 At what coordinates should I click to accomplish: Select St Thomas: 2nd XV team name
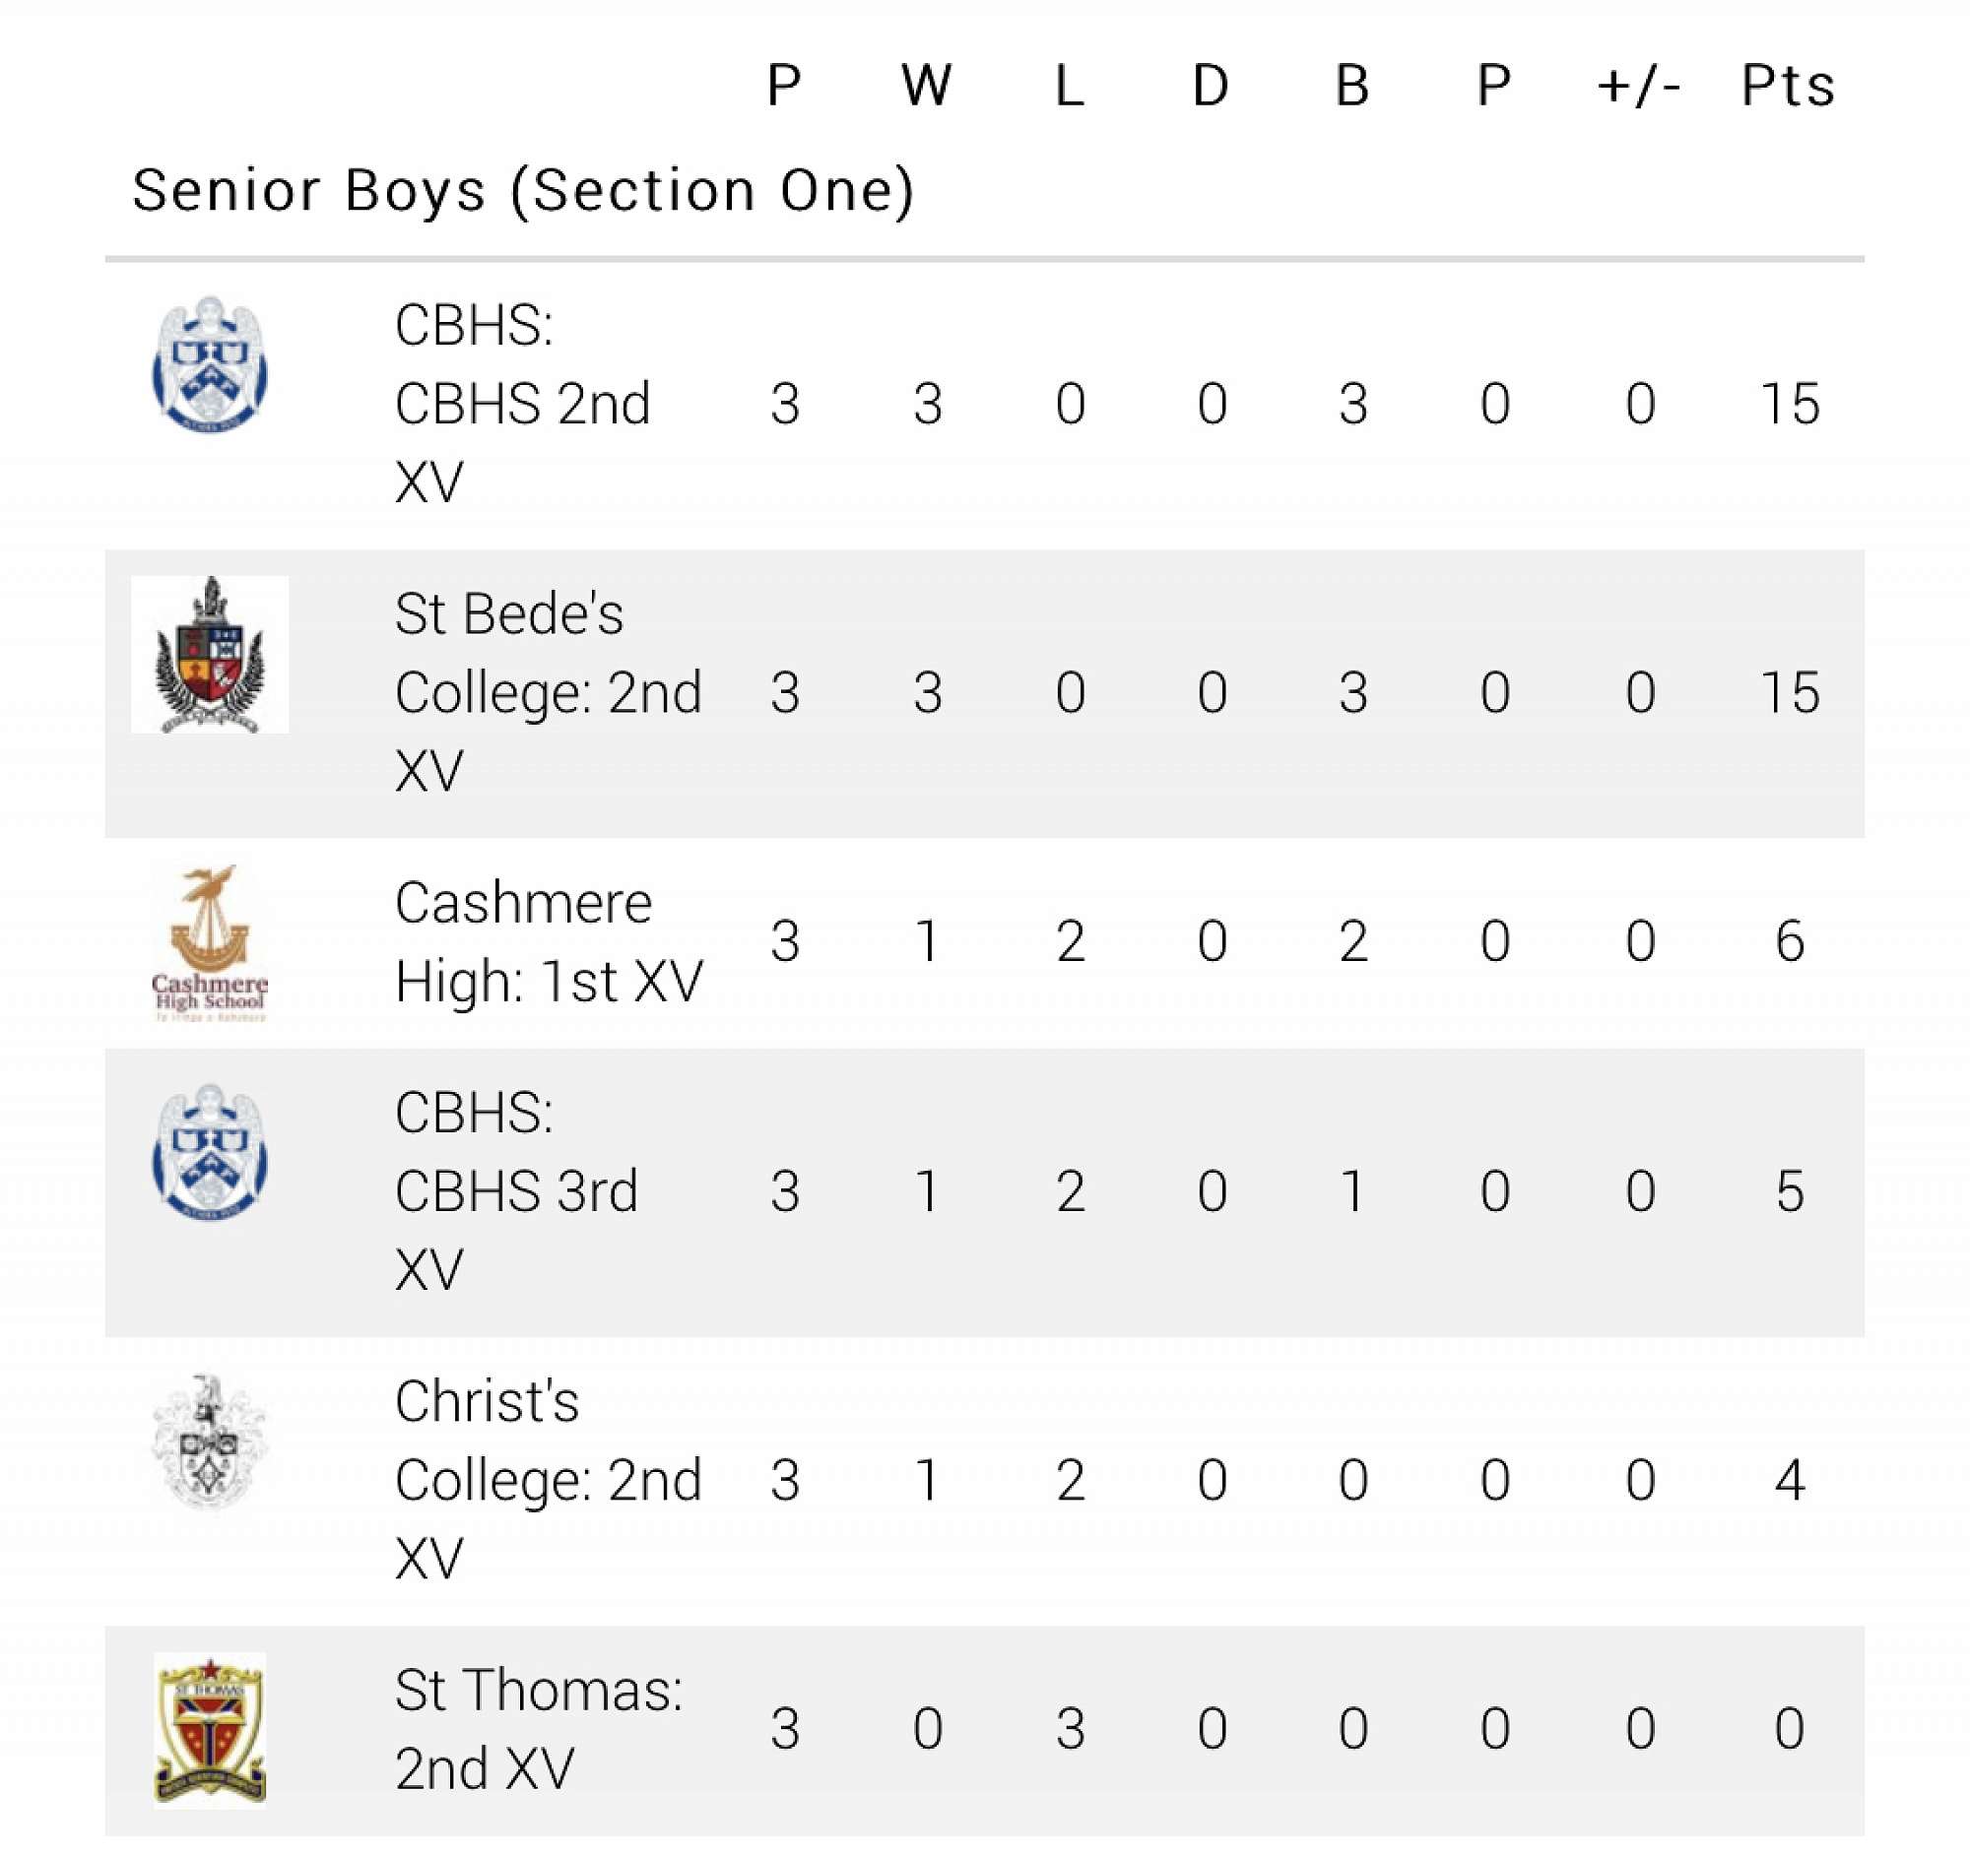click(538, 1729)
